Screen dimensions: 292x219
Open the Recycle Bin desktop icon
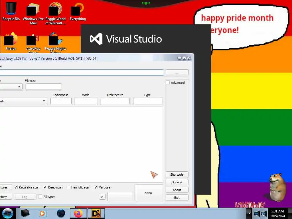point(11,11)
